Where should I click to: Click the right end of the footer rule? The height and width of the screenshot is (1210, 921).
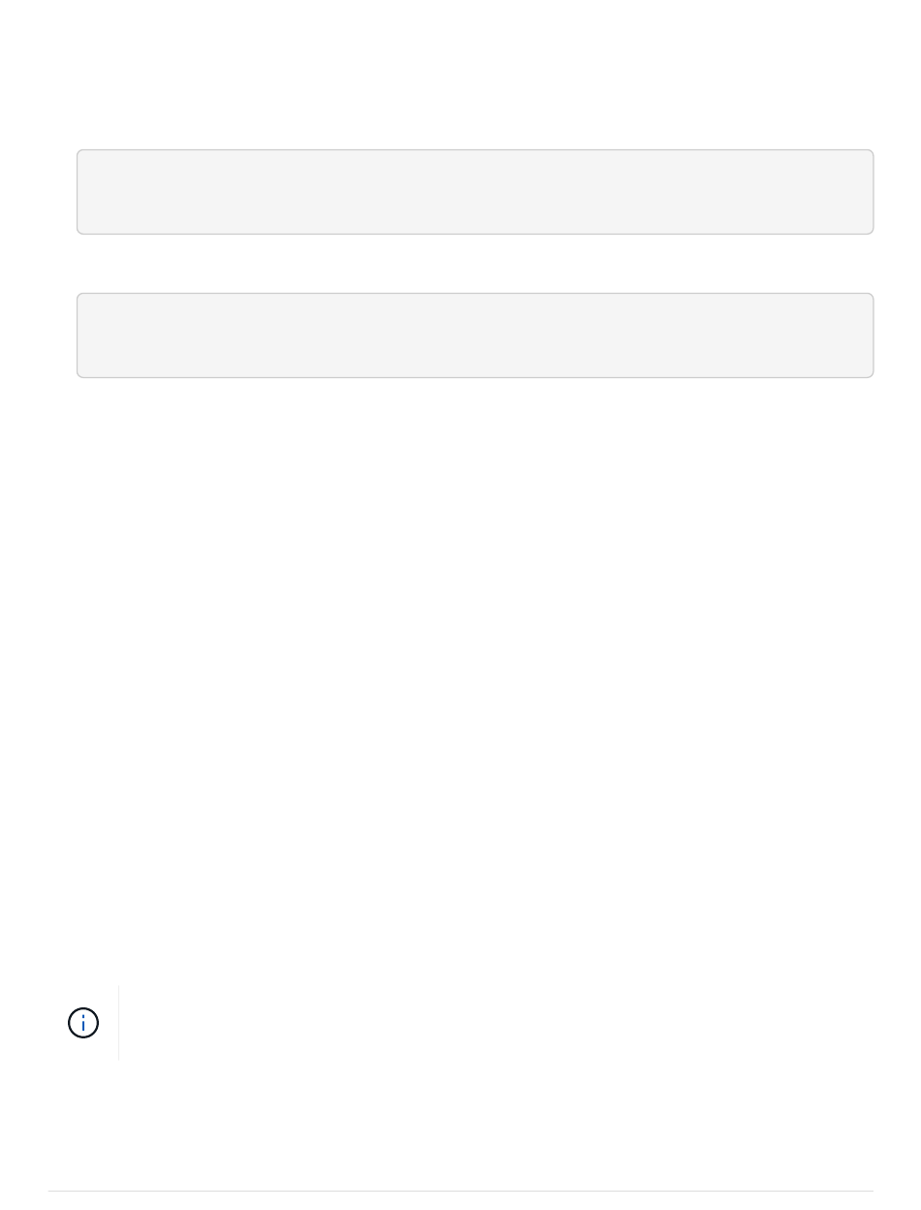point(871,1191)
